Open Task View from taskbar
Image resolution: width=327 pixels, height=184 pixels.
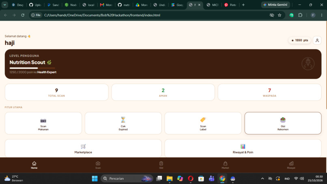[x=159, y=179]
